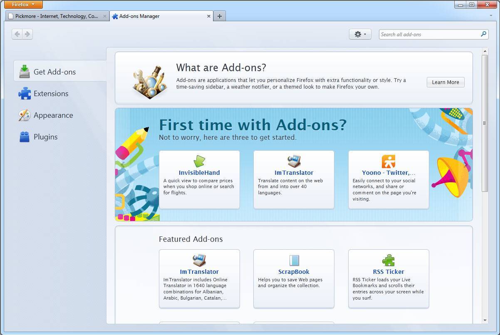
Task: Click the InvisibleHand green arrow icon
Action: pos(199,161)
